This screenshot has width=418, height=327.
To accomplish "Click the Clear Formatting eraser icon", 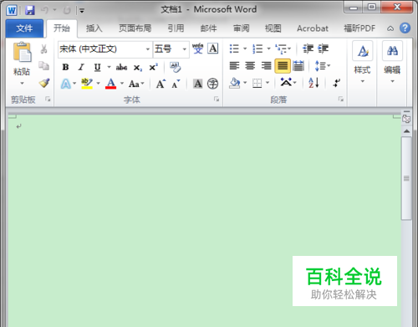I will 176,67.
